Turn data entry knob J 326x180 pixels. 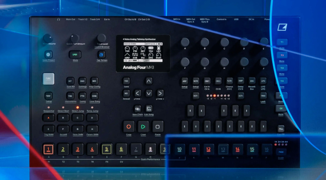click(x=264, y=62)
